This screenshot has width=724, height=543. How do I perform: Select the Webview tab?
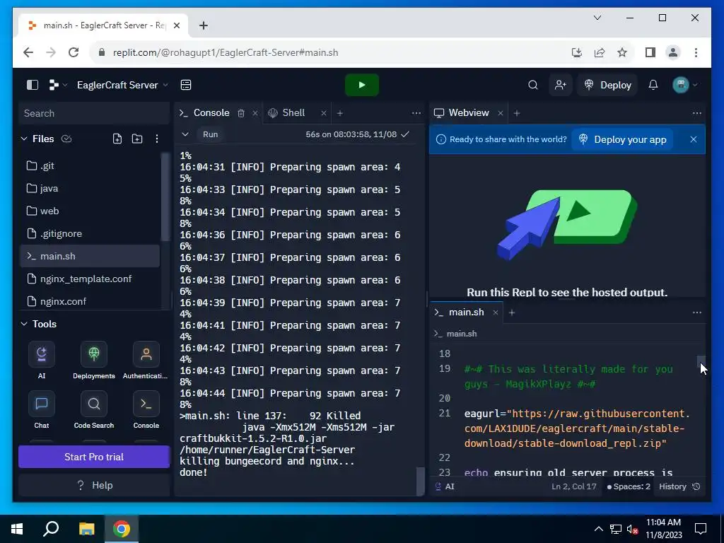(x=469, y=112)
